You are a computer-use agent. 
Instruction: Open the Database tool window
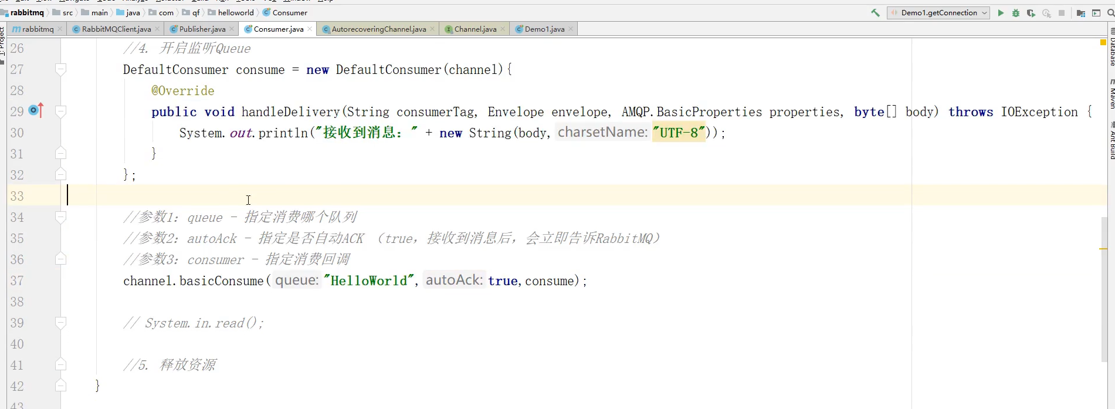[x=1111, y=47]
